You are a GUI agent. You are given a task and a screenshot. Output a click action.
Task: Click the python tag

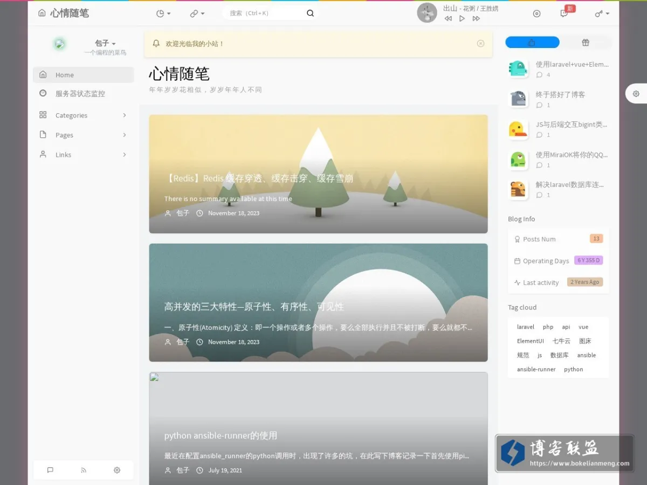574,369
